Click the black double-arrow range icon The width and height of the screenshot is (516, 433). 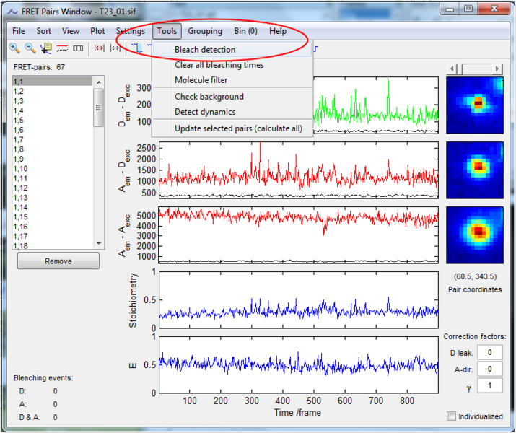[115, 48]
